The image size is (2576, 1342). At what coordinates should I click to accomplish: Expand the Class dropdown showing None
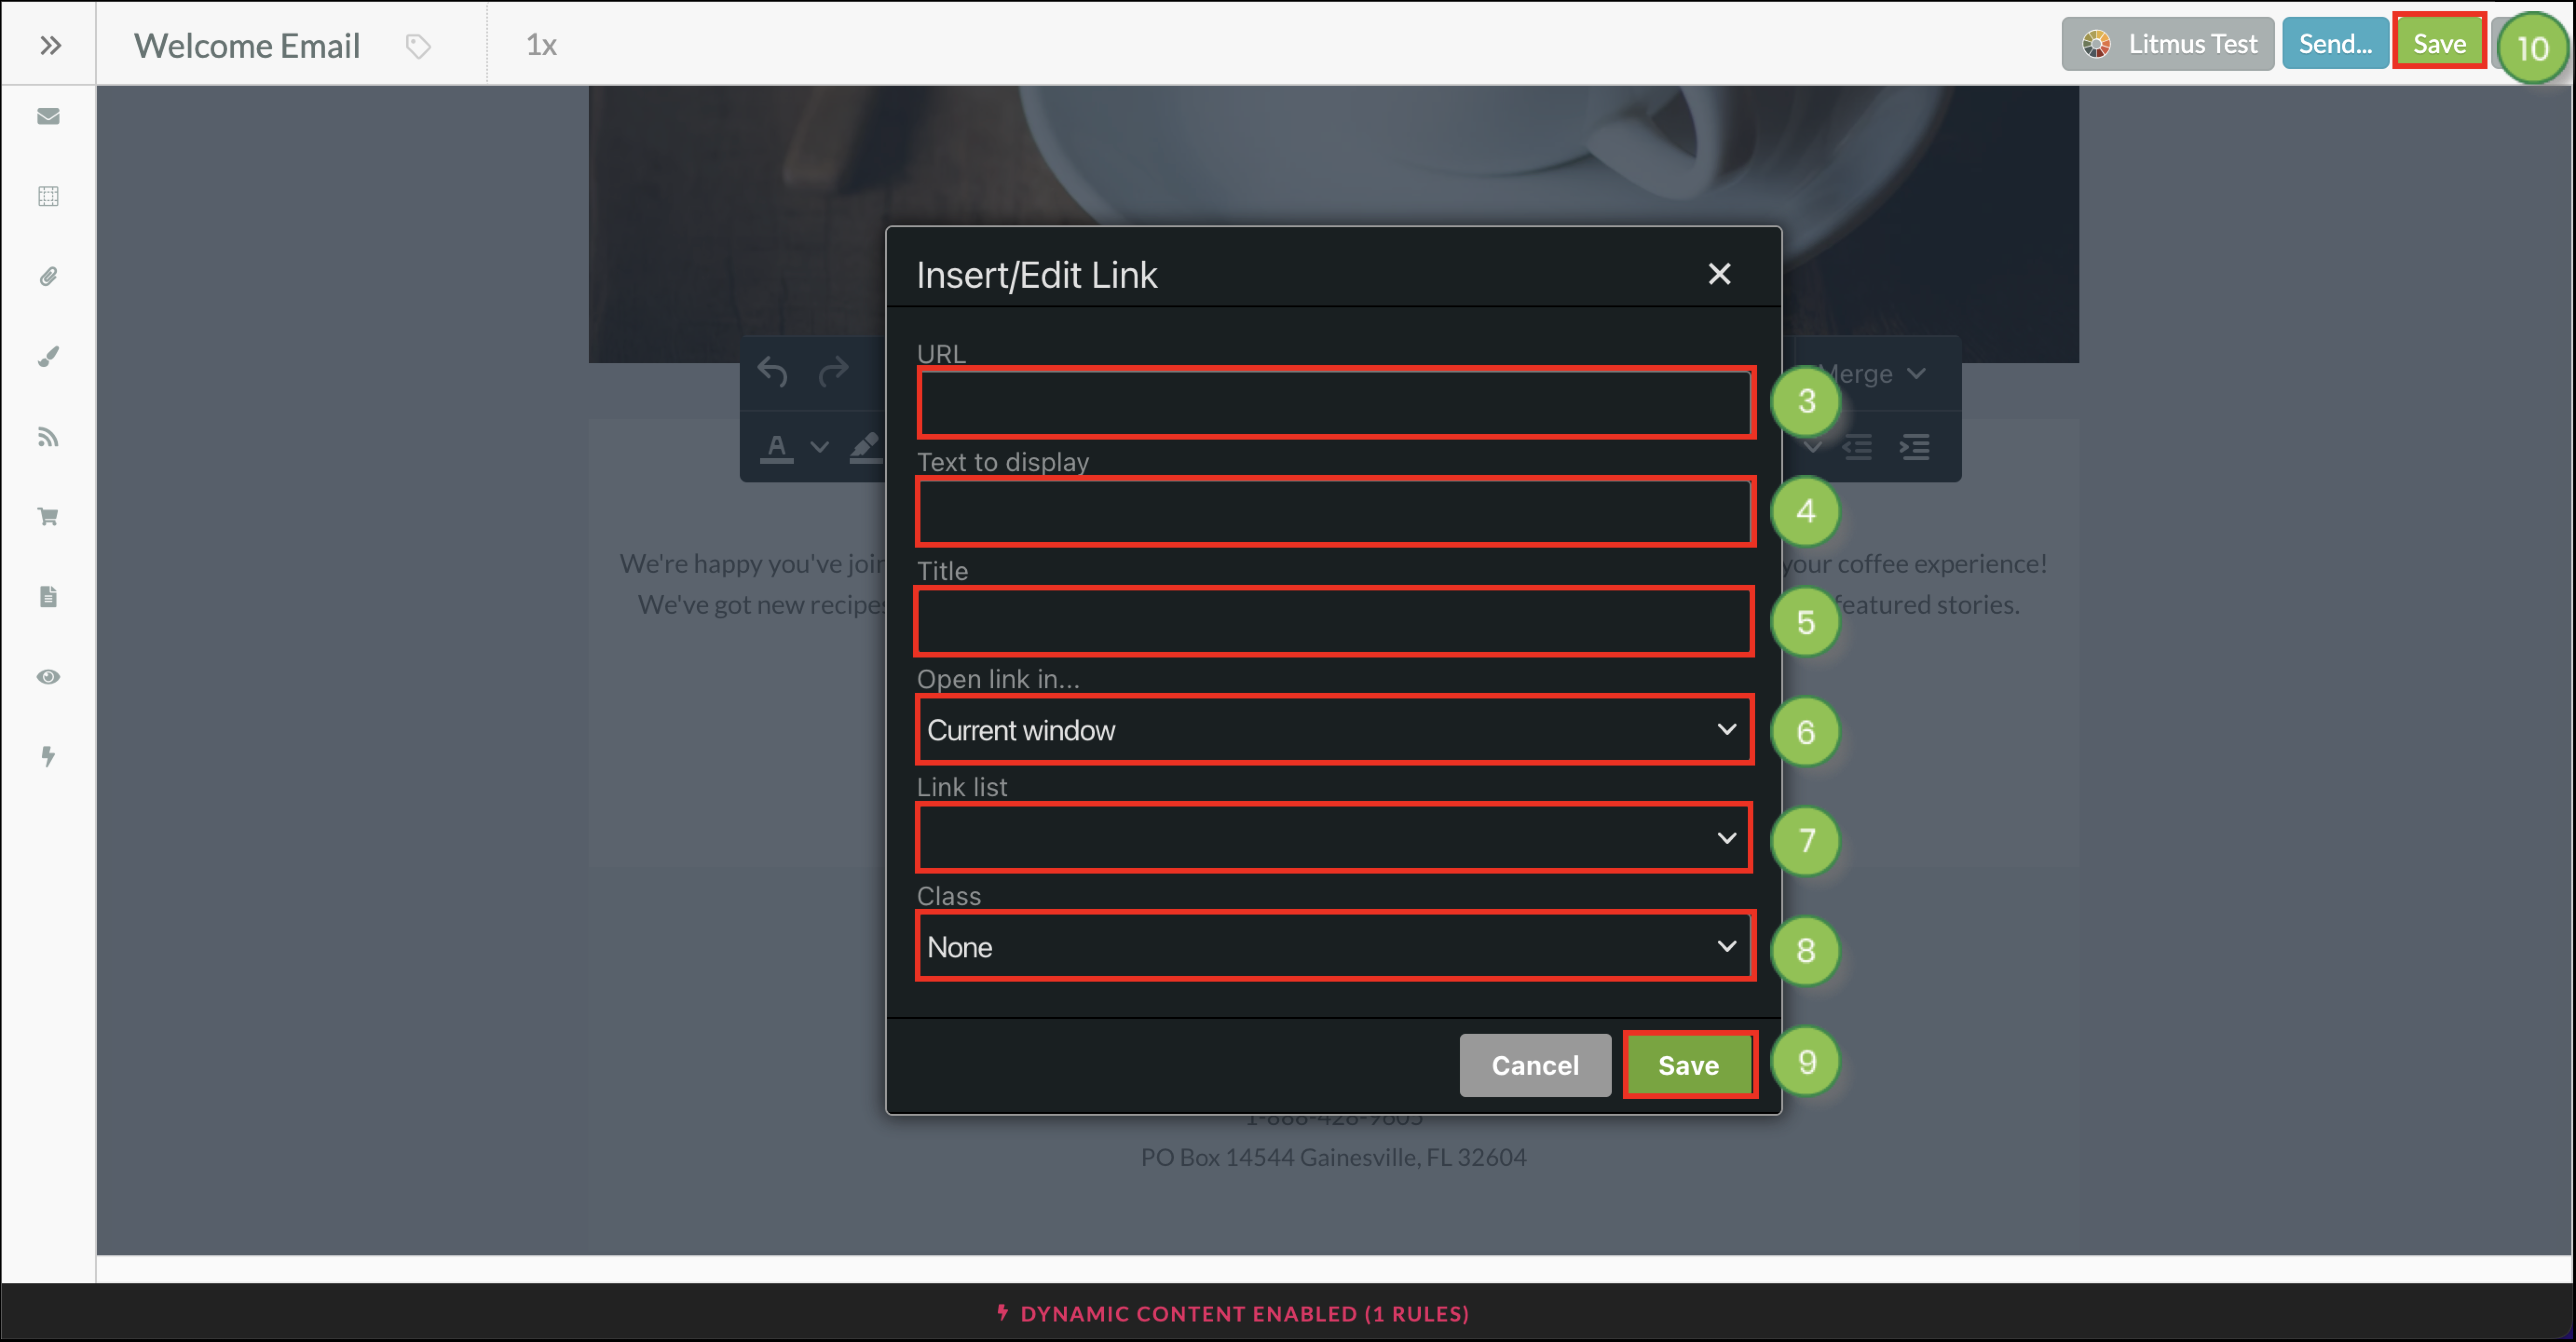coord(1334,946)
